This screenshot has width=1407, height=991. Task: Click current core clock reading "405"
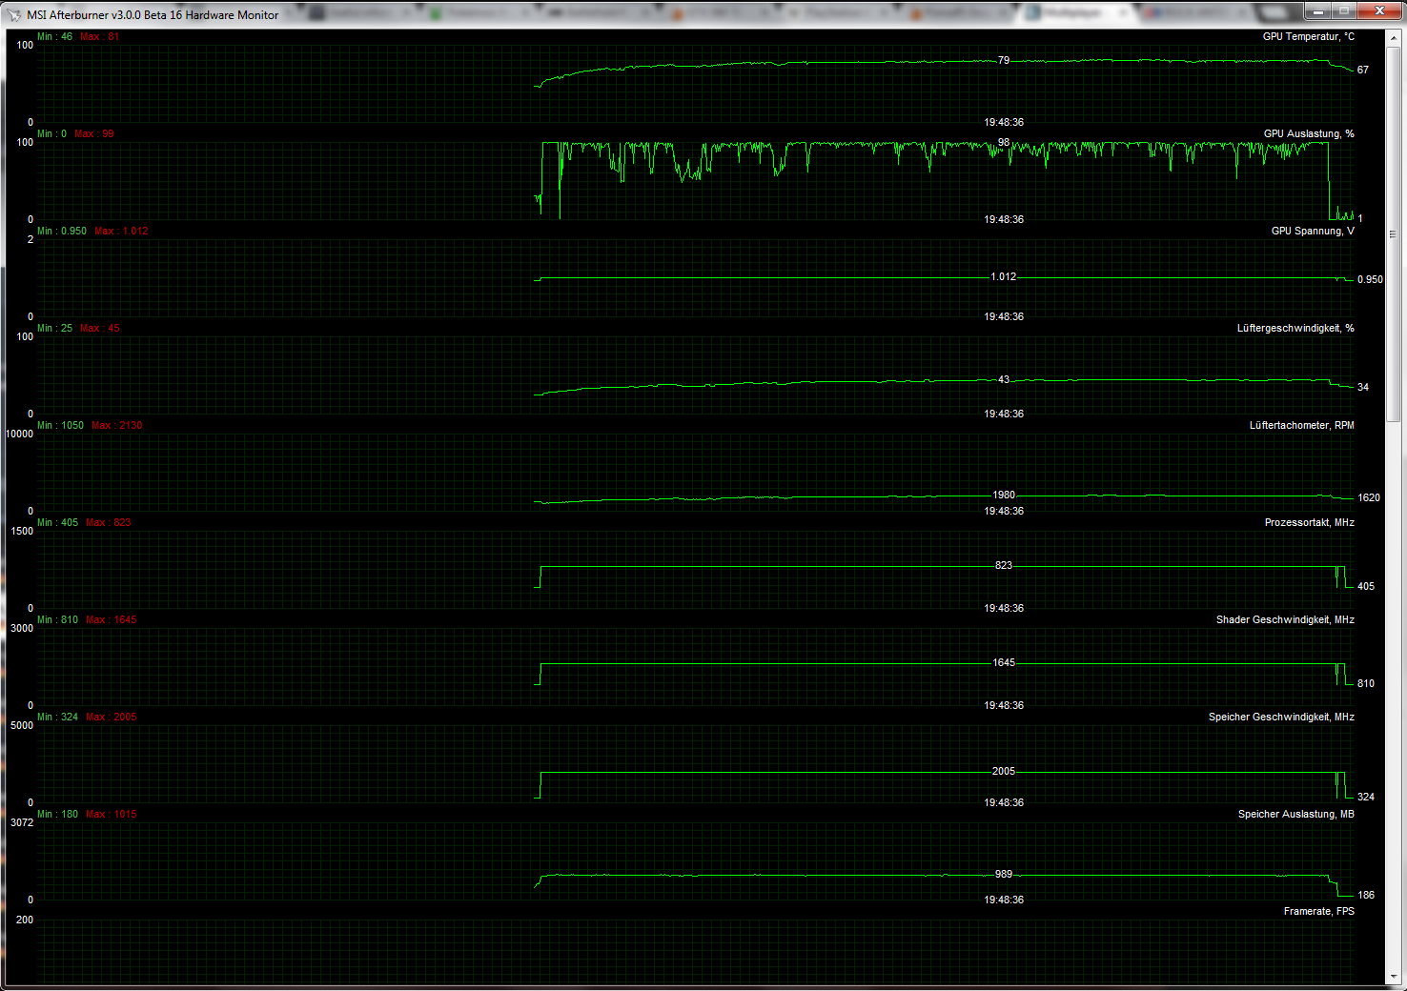[x=1366, y=586]
